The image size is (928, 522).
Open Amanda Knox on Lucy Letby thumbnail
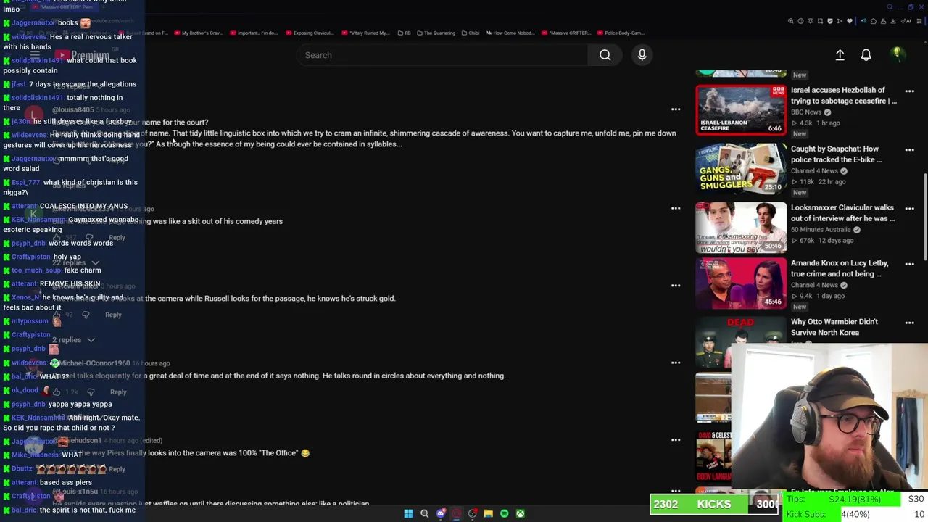[x=741, y=282]
